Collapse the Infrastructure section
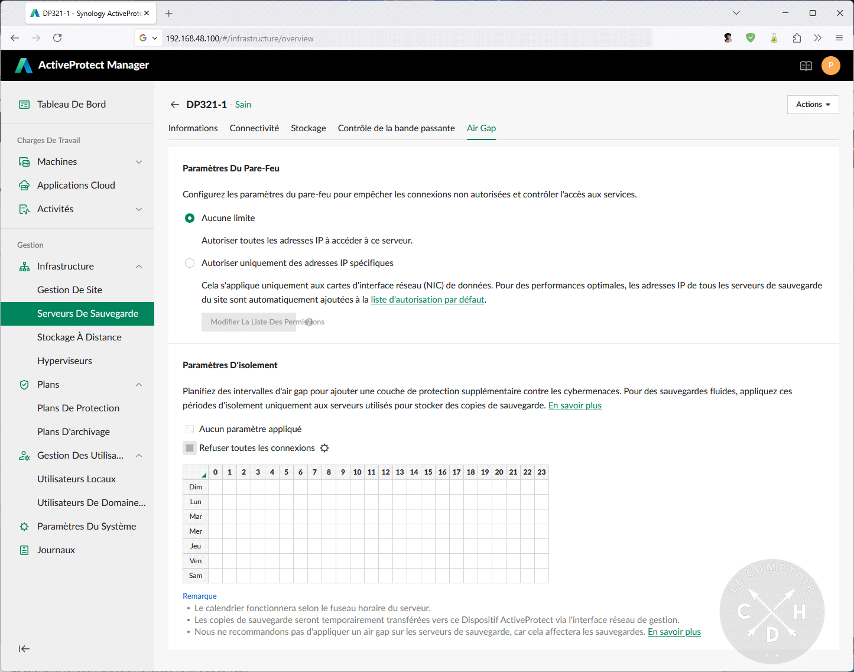Viewport: 854px width, 672px height. pyautogui.click(x=138, y=266)
